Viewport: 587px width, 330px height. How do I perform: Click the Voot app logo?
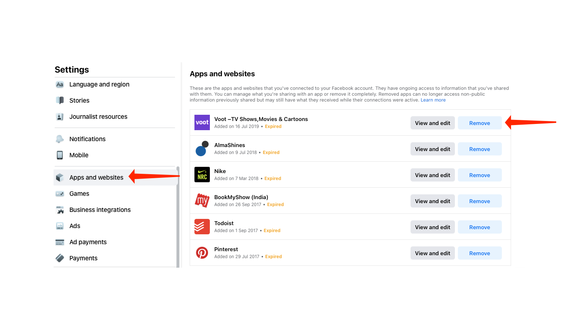pyautogui.click(x=202, y=122)
